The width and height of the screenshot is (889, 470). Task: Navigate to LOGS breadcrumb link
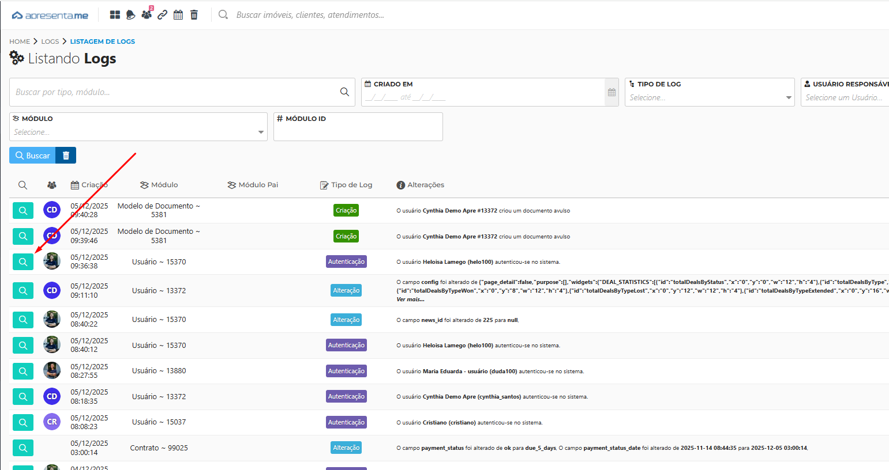50,41
